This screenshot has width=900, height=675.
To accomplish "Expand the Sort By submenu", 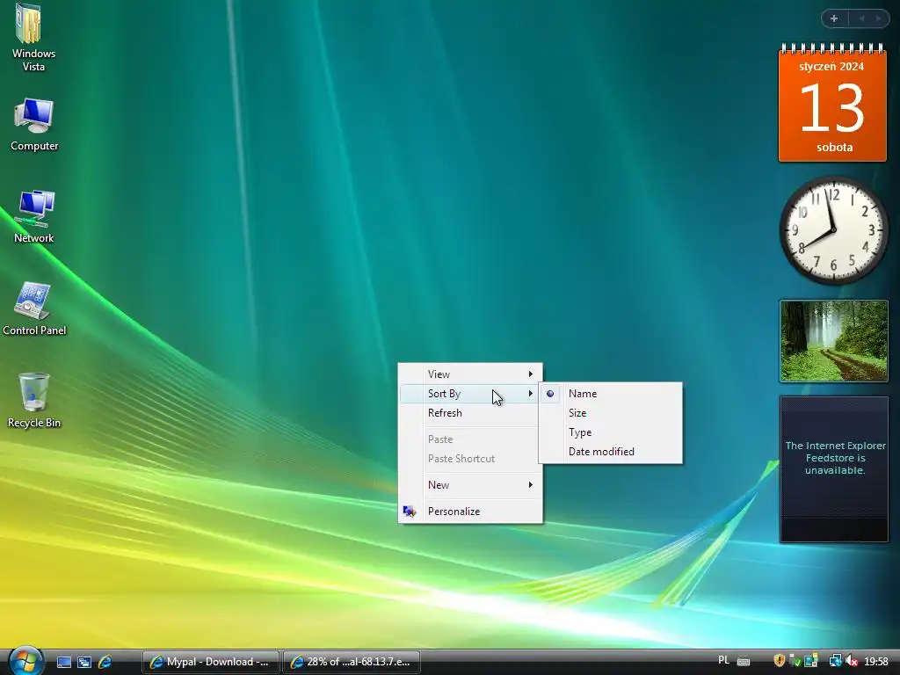I will (470, 394).
